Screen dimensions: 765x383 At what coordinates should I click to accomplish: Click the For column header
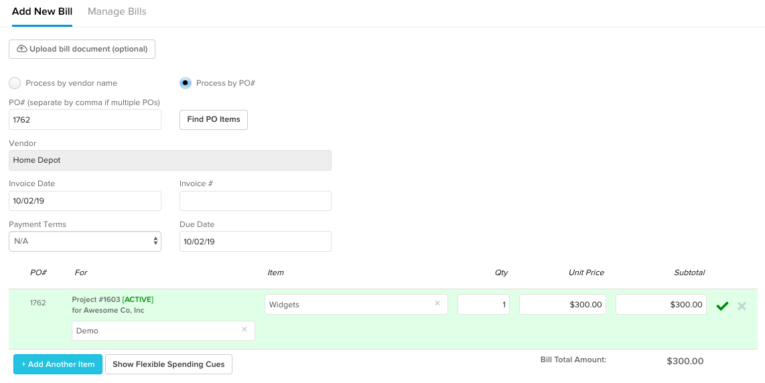pyautogui.click(x=81, y=273)
